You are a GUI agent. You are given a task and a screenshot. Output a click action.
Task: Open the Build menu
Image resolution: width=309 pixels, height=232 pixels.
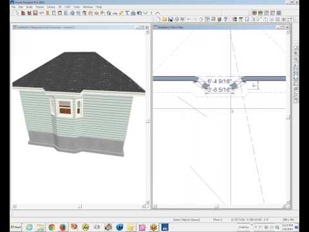pos(30,7)
